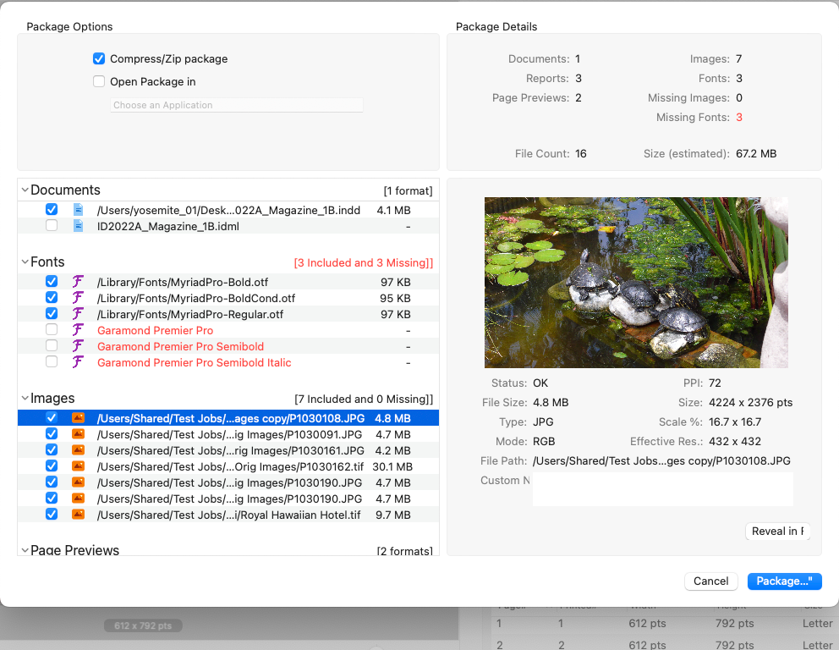
Task: Uncheck the Royal Hawaiian Hotel.tif checkbox
Action: (52, 514)
